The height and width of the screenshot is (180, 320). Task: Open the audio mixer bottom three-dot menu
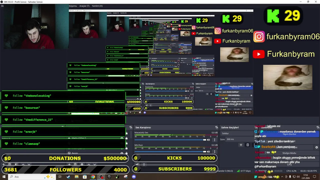tap(144, 164)
